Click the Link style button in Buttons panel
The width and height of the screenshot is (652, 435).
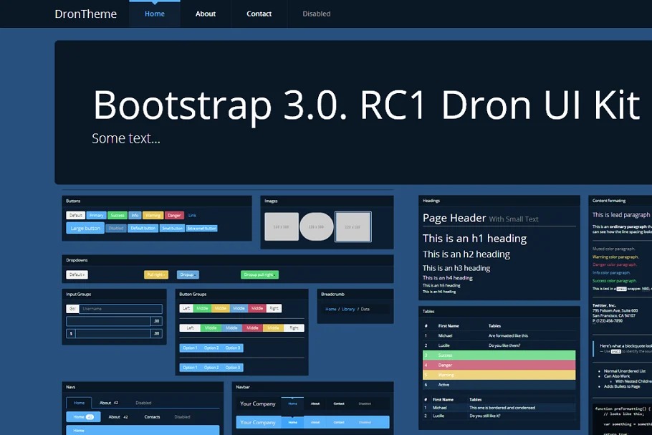[x=192, y=215]
